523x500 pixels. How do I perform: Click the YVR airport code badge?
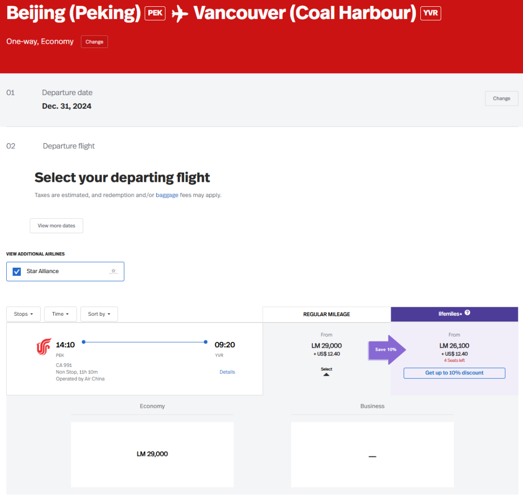(x=431, y=13)
